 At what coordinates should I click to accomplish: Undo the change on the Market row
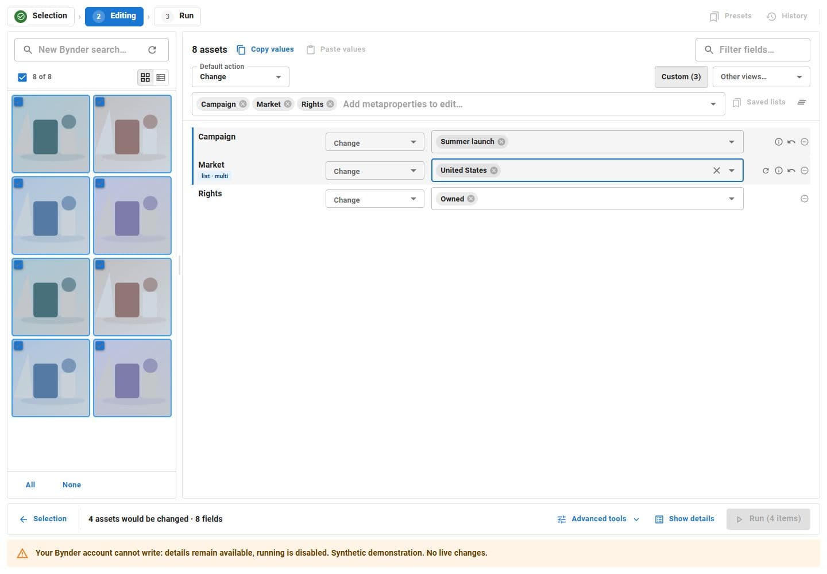click(791, 170)
